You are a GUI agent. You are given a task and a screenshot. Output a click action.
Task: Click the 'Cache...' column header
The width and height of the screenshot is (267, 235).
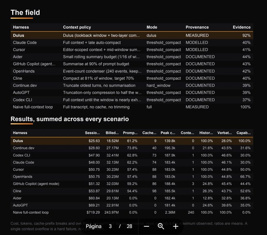coord(149,133)
